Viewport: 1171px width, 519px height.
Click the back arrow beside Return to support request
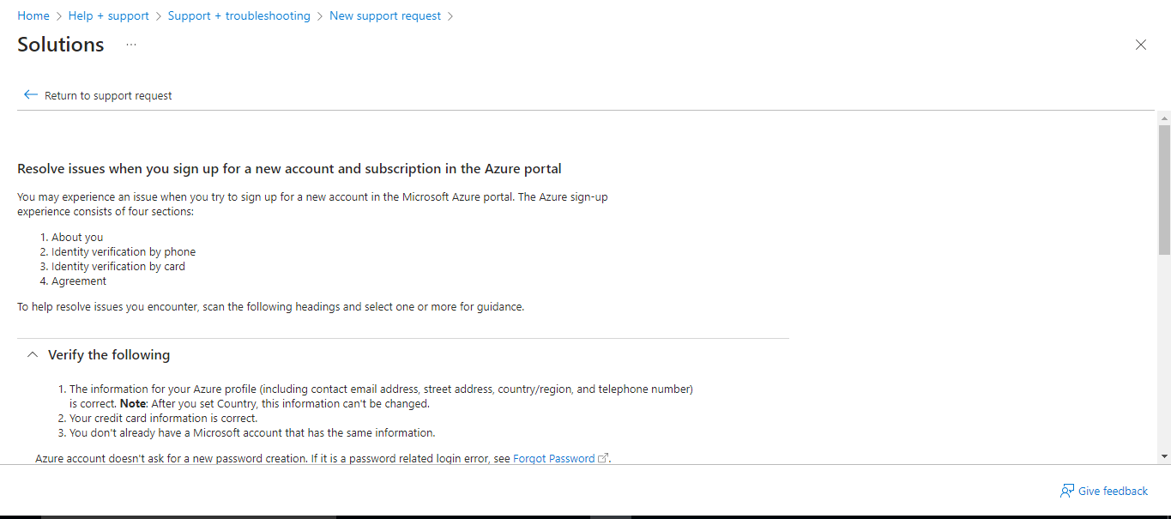31,95
